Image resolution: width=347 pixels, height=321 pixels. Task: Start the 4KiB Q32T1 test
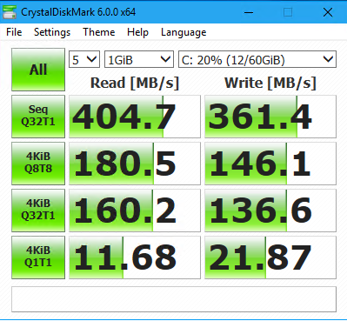tap(38, 211)
